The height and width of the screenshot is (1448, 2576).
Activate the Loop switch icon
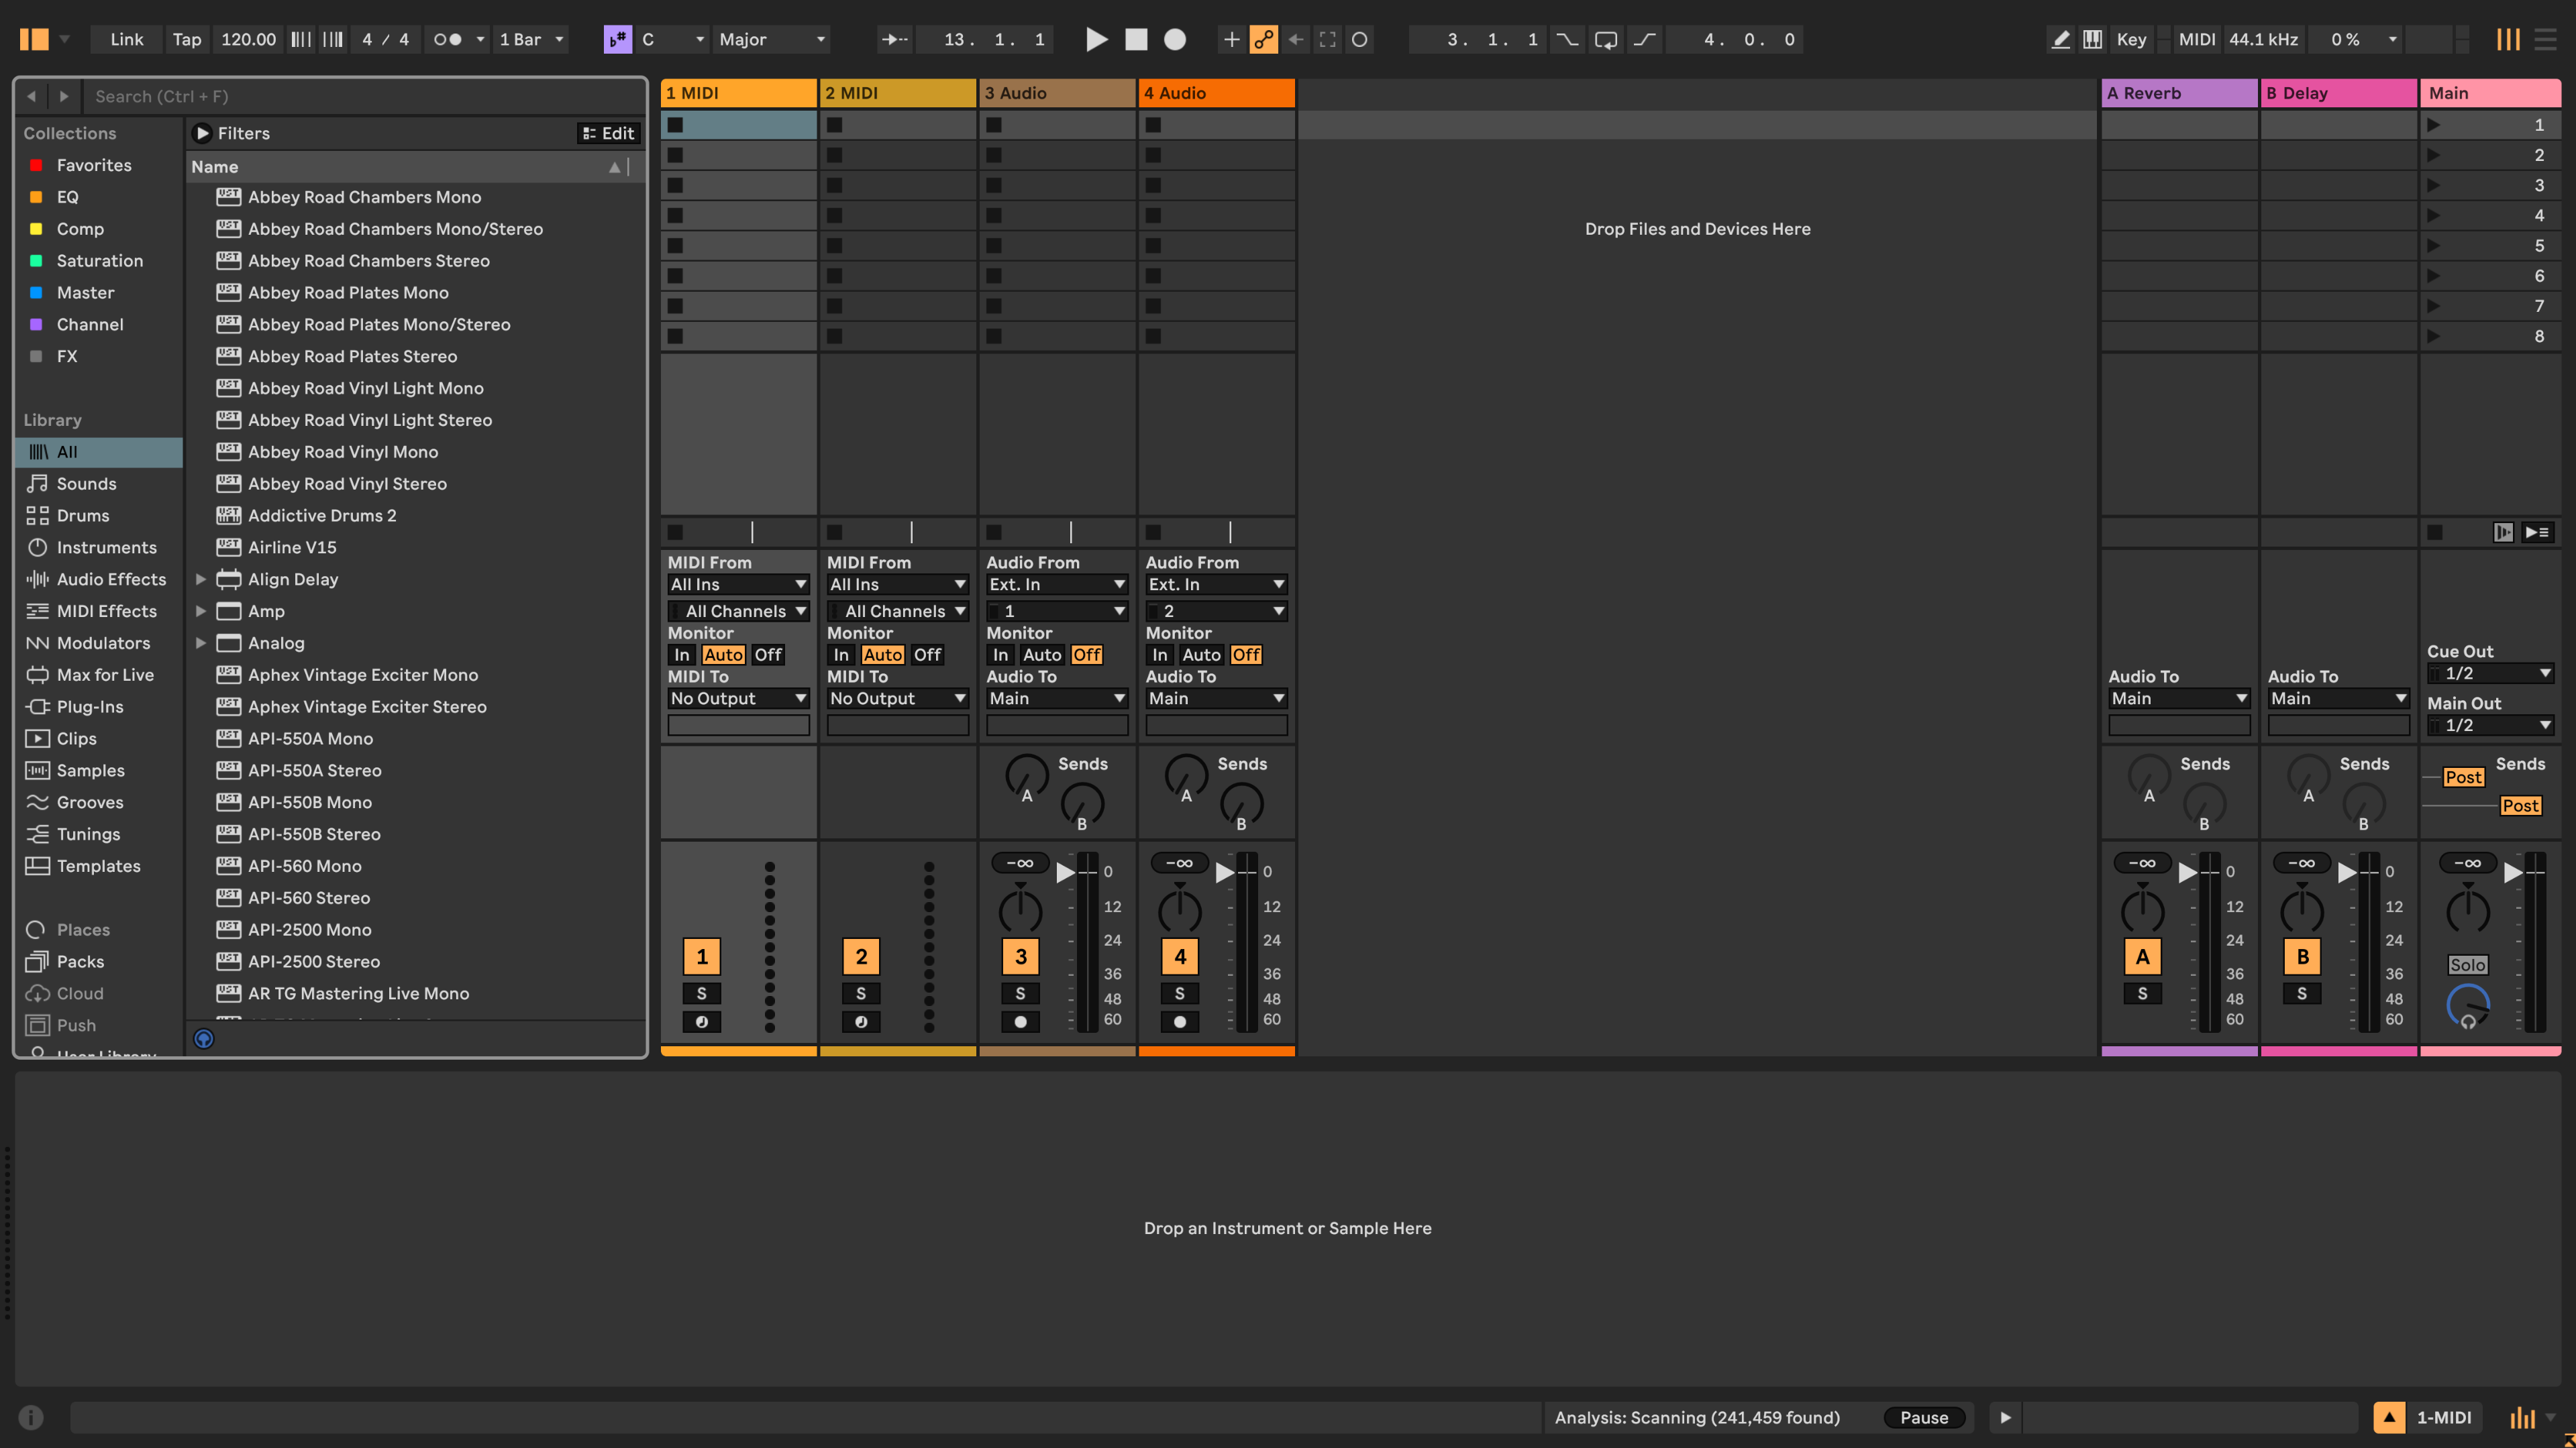click(1605, 40)
